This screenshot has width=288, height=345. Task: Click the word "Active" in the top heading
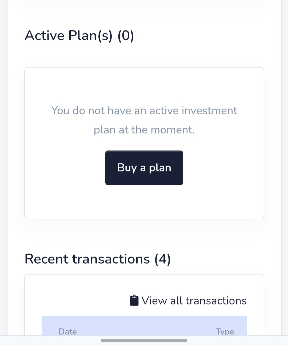tap(45, 35)
